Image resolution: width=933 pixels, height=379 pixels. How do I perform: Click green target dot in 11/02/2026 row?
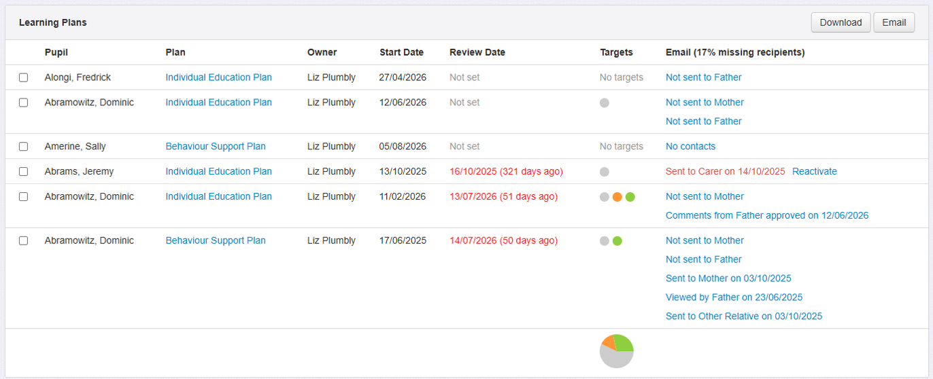[x=630, y=197]
